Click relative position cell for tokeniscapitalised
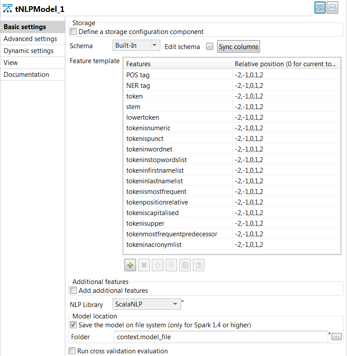 click(286, 213)
